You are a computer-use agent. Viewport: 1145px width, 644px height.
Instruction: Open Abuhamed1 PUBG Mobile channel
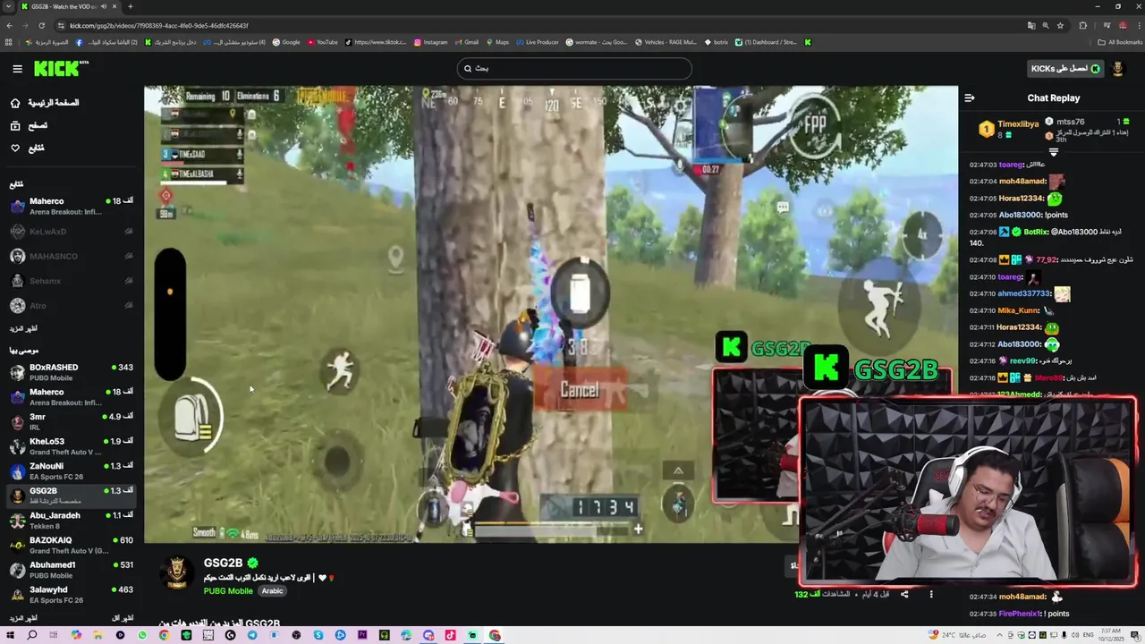(72, 570)
